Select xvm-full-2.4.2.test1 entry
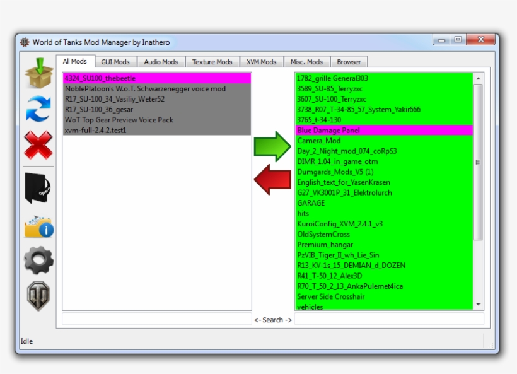This screenshot has width=517, height=374. (157, 131)
